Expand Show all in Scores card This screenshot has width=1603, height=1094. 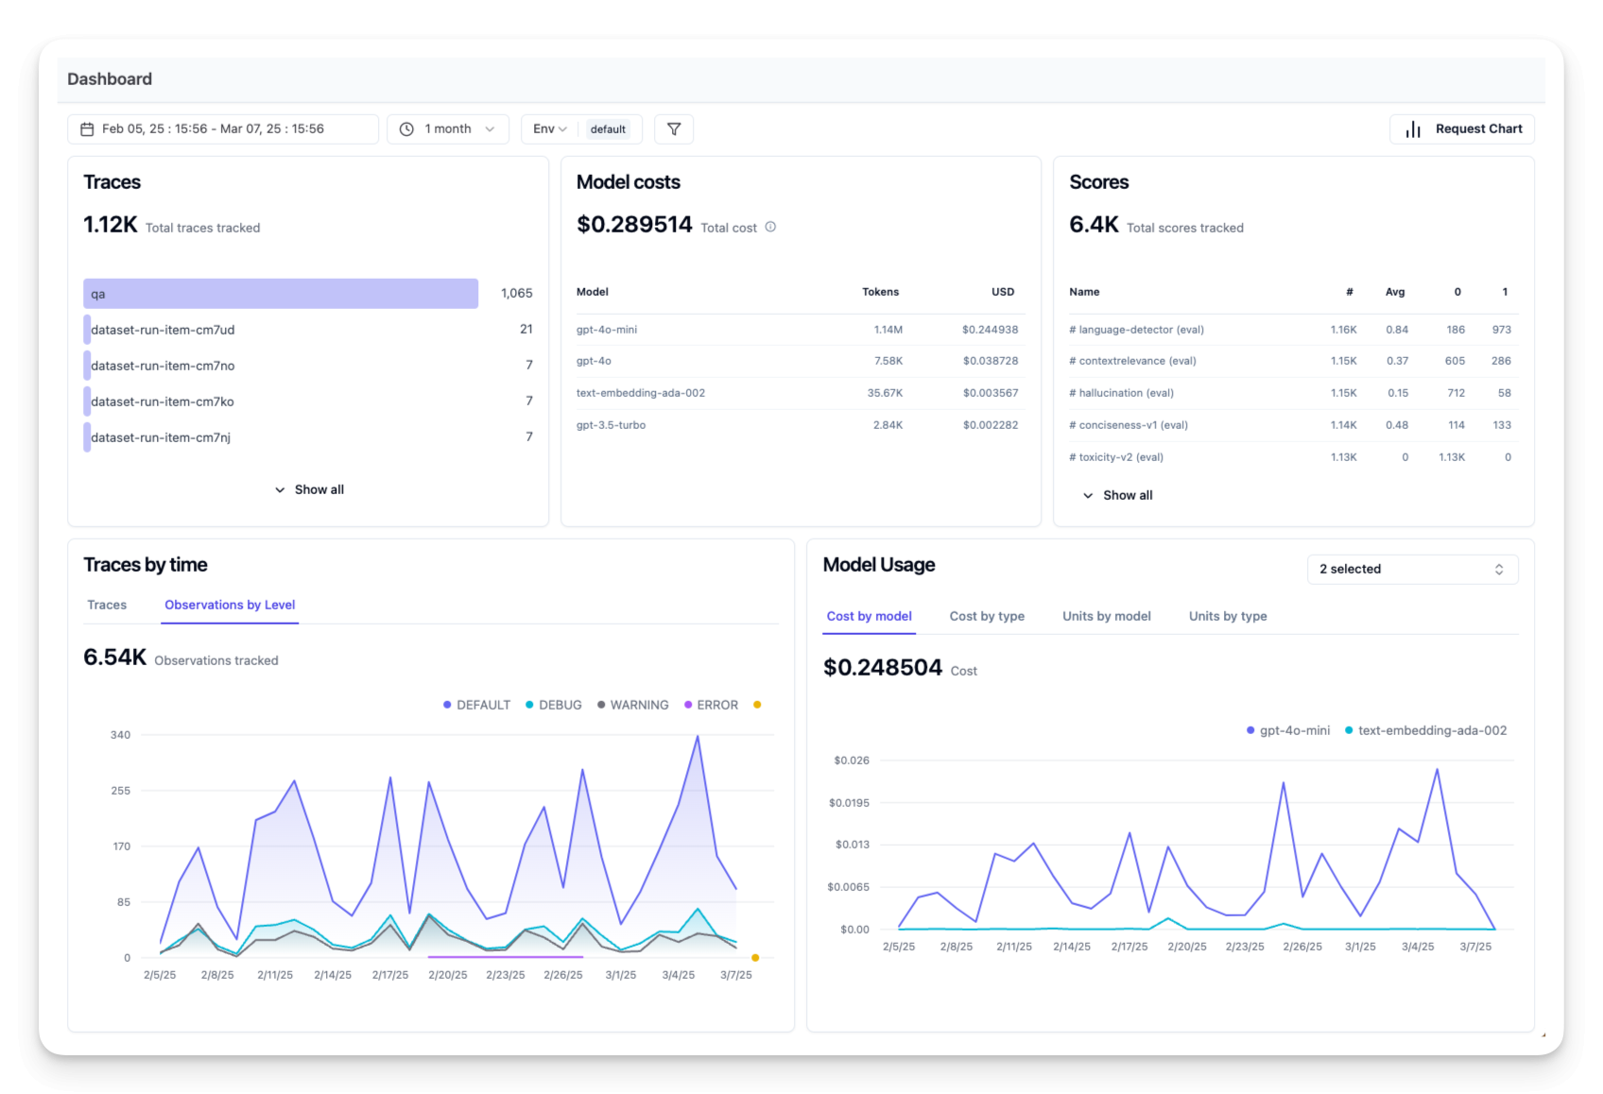coord(1117,495)
